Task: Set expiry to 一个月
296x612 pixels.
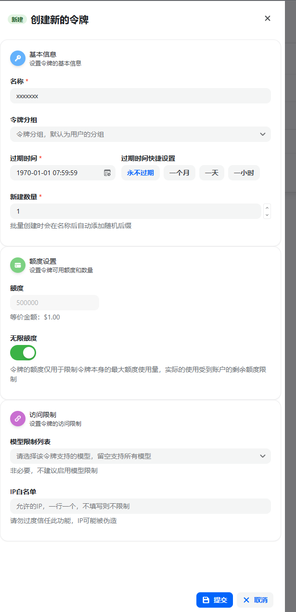Action: pyautogui.click(x=180, y=173)
